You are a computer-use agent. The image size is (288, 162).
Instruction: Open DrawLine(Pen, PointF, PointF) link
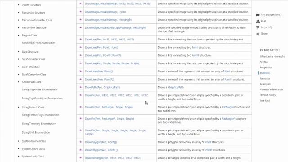103,55
